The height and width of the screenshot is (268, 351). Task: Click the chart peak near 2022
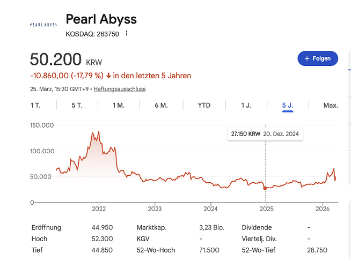(98, 131)
